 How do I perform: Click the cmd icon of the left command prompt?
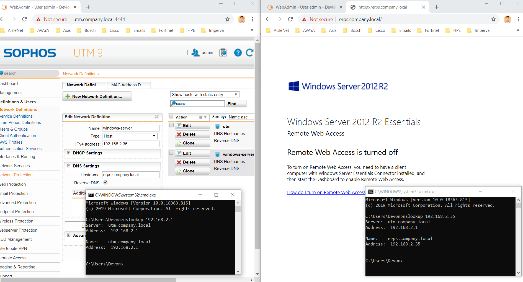coord(91,195)
